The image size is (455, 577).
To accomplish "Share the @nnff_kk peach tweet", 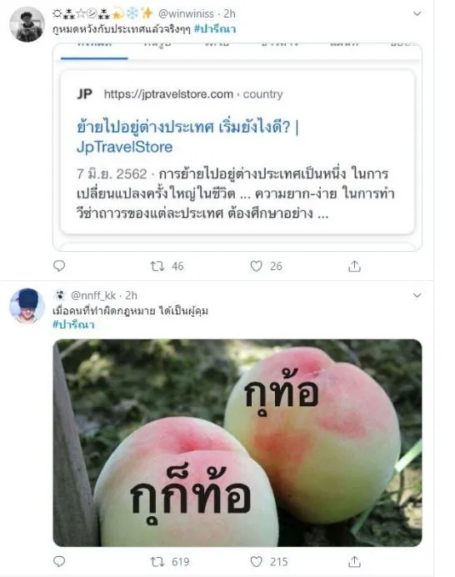I will tap(354, 561).
